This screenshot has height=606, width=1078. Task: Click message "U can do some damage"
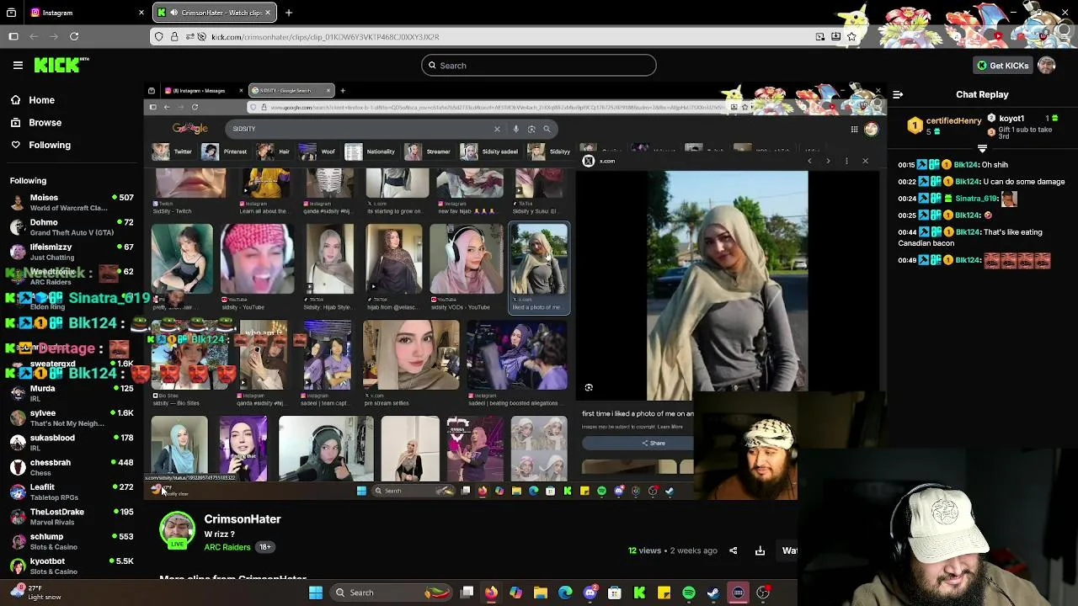pyautogui.click(x=1024, y=182)
